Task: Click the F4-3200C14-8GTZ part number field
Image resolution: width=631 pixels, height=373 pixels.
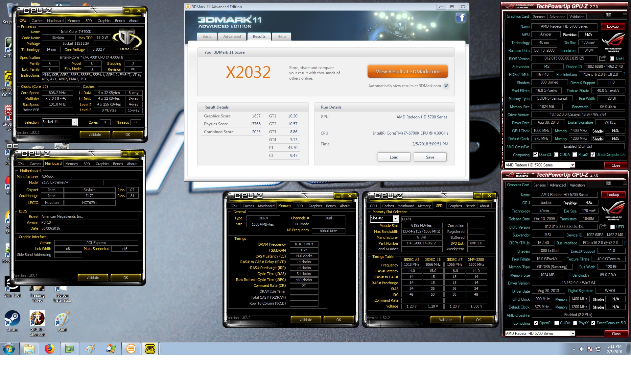Action: tap(421, 243)
